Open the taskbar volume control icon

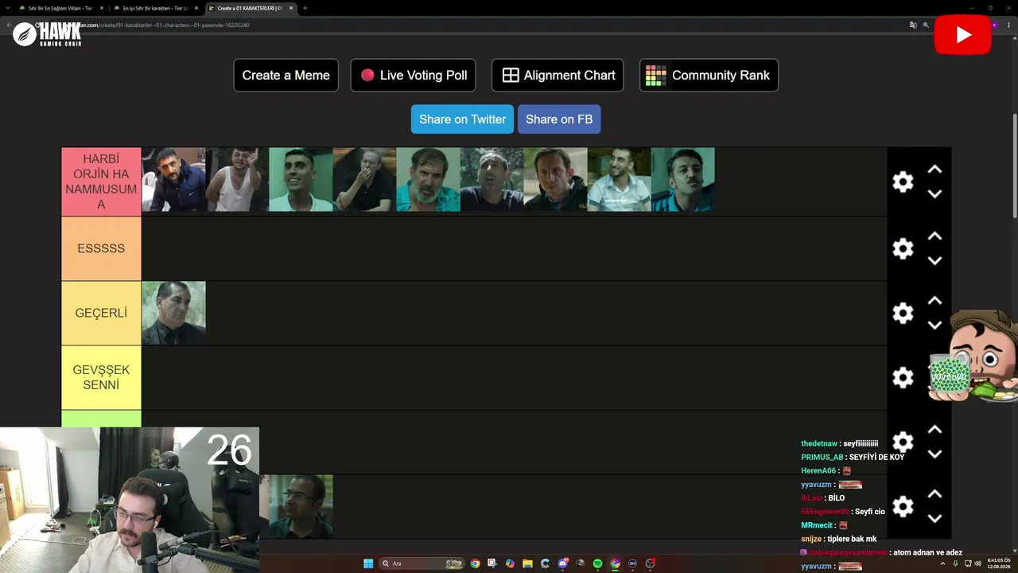point(977,563)
